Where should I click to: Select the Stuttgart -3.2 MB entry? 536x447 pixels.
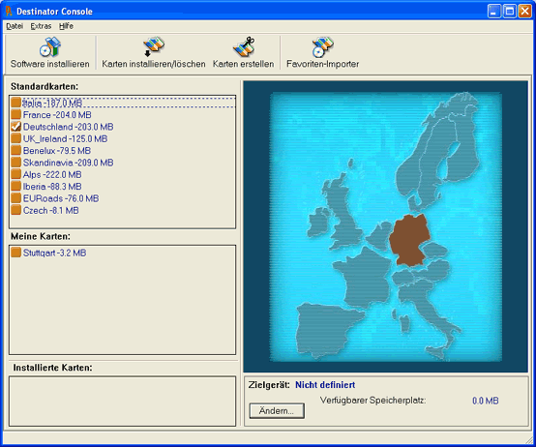(54, 253)
